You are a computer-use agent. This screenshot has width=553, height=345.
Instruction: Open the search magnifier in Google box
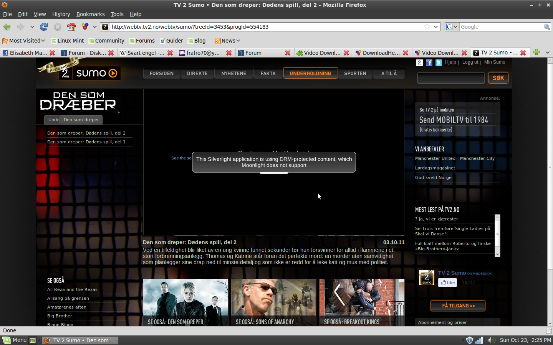coord(547,27)
